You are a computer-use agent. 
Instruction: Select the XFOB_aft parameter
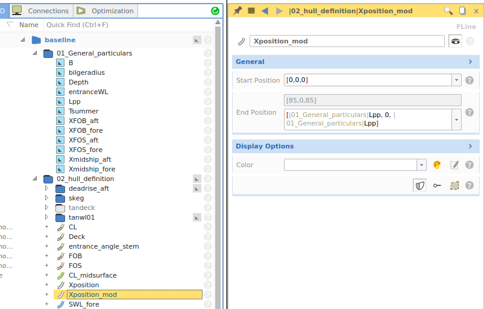point(84,121)
